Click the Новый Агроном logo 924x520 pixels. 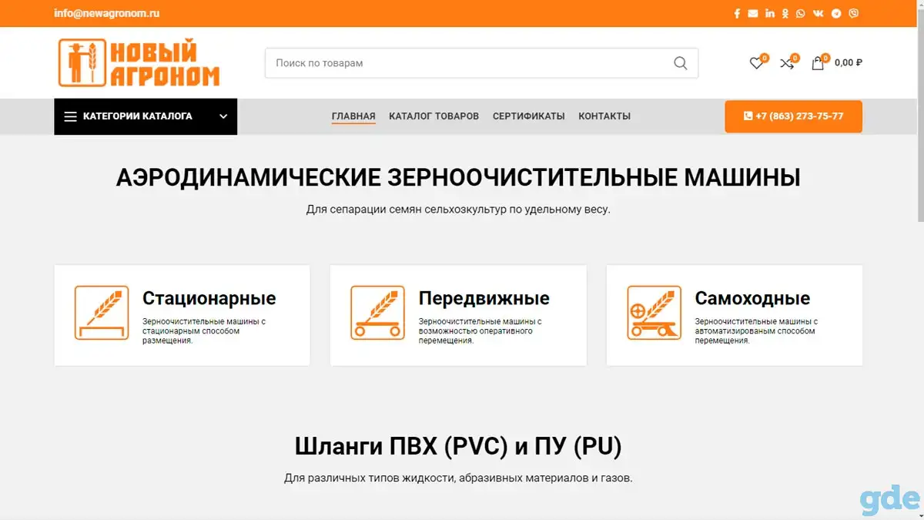pos(139,63)
